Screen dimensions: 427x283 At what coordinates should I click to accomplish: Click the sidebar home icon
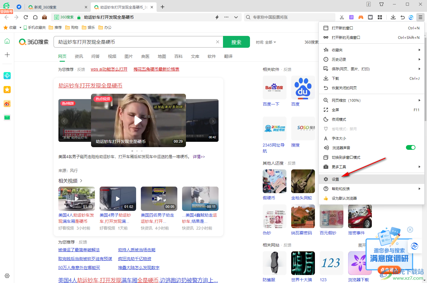[x=7, y=41]
